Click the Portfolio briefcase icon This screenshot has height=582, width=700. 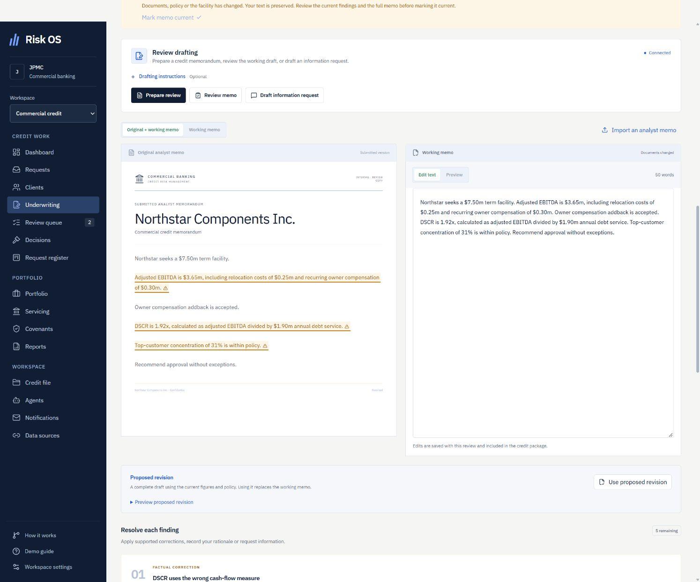point(16,294)
